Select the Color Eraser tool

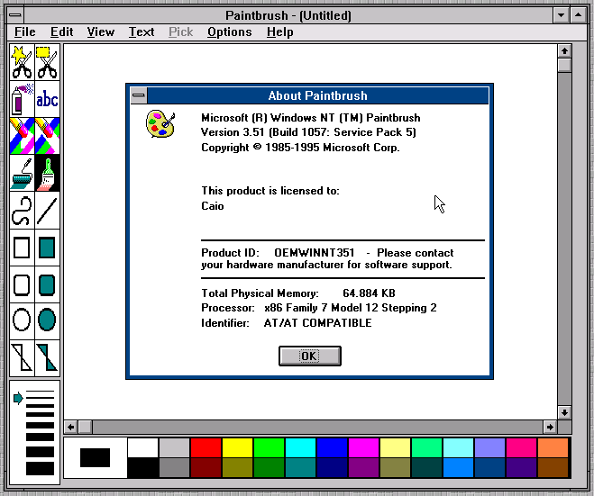[x=22, y=136]
